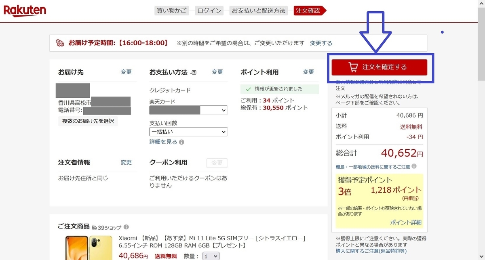Open the 楽天カード selection dropdown
Viewport: 485px width, 260px height.
188,110
